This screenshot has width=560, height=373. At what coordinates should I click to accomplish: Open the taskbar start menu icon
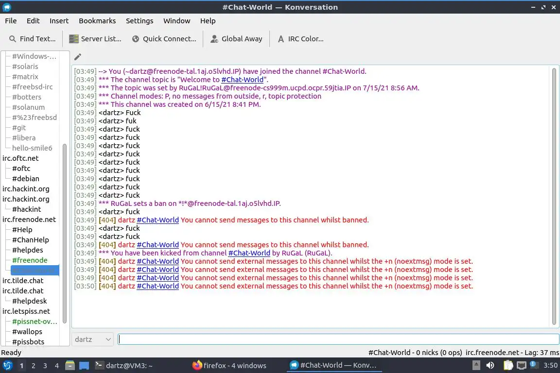(x=7, y=366)
